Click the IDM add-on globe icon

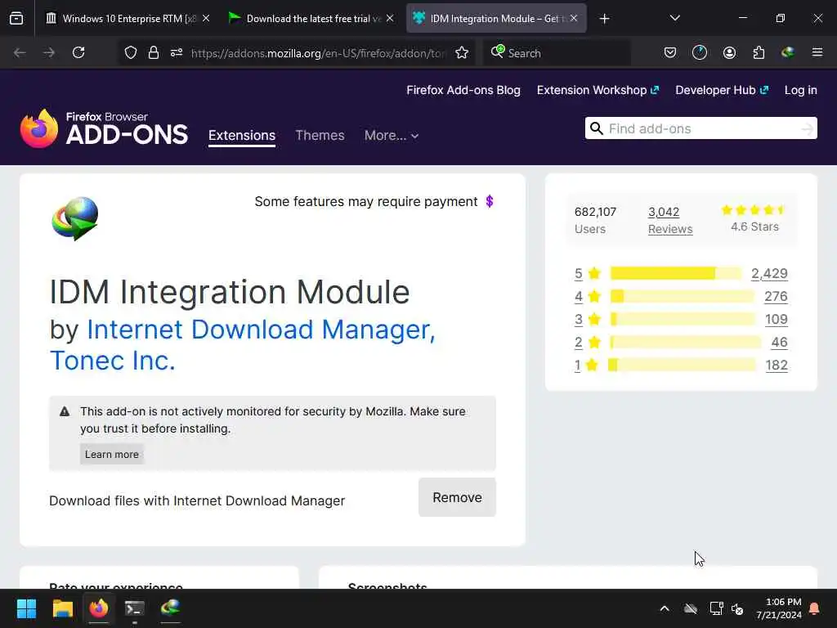coord(75,219)
